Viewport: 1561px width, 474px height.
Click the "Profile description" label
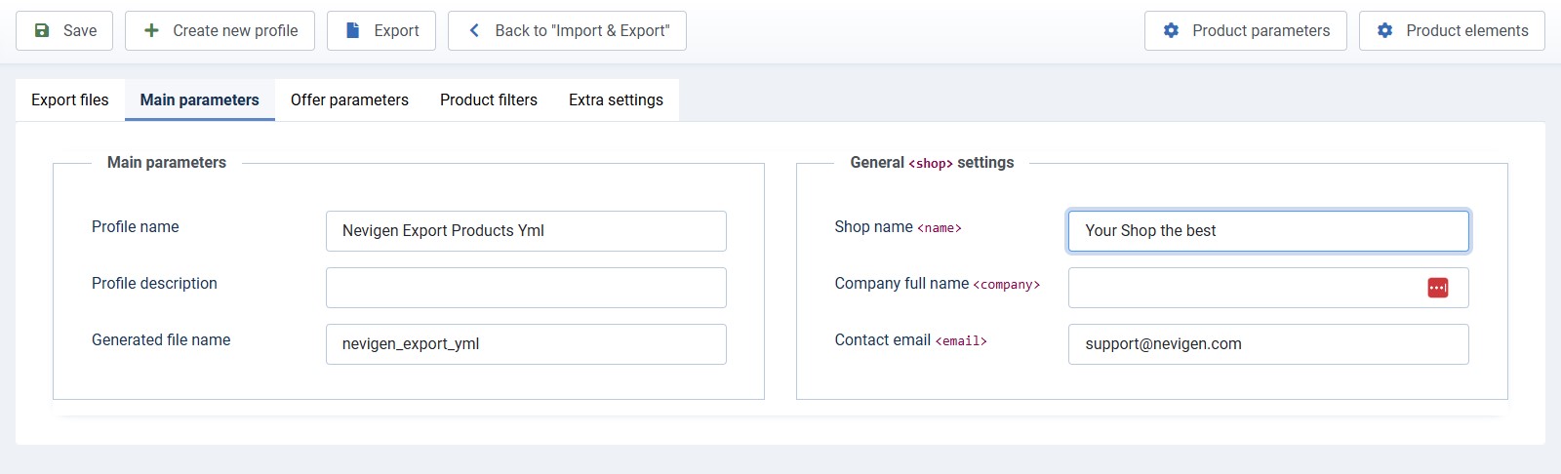point(154,283)
